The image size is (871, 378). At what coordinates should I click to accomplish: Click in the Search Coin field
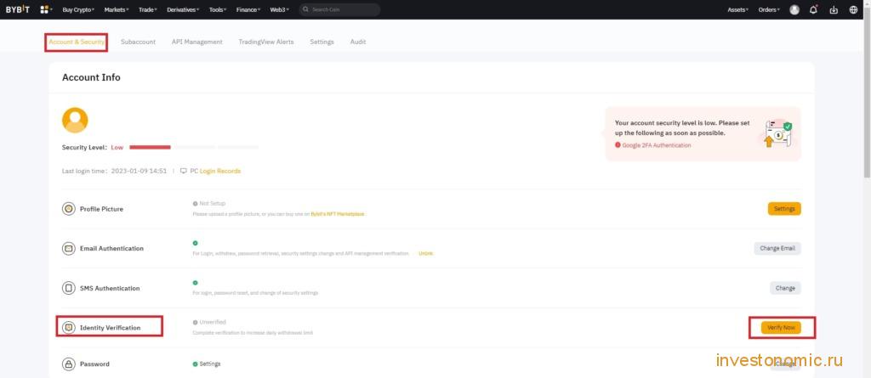click(339, 9)
